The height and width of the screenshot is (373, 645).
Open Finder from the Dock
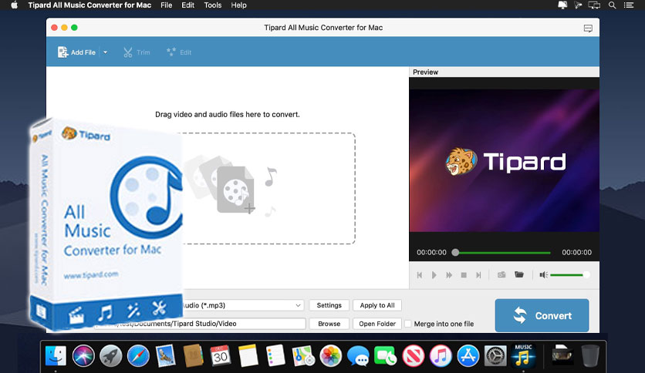[x=56, y=355]
